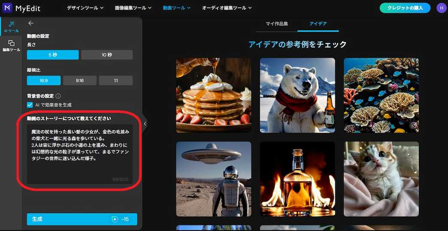Image resolution: width=448 pixels, height=231 pixels.
Task: Open the AIツール sidebar panel
Action: [x=11, y=27]
